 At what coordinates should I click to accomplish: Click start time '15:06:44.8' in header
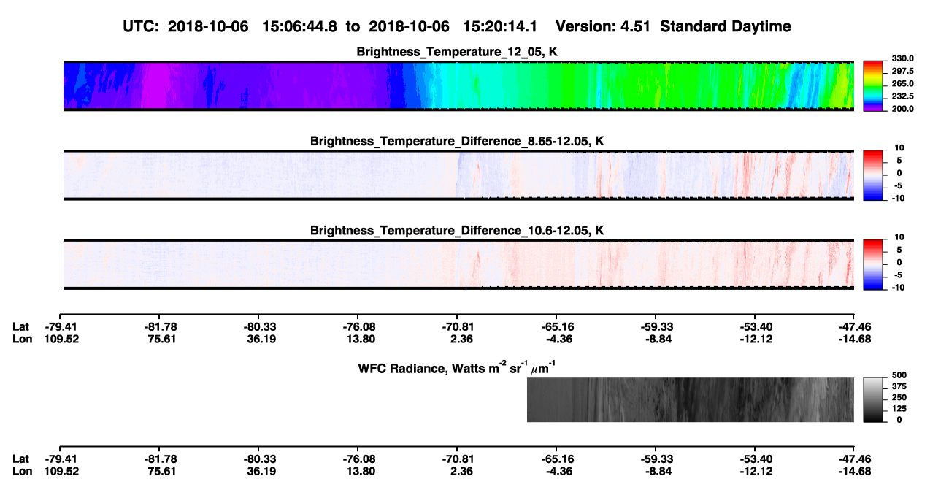pyautogui.click(x=301, y=26)
